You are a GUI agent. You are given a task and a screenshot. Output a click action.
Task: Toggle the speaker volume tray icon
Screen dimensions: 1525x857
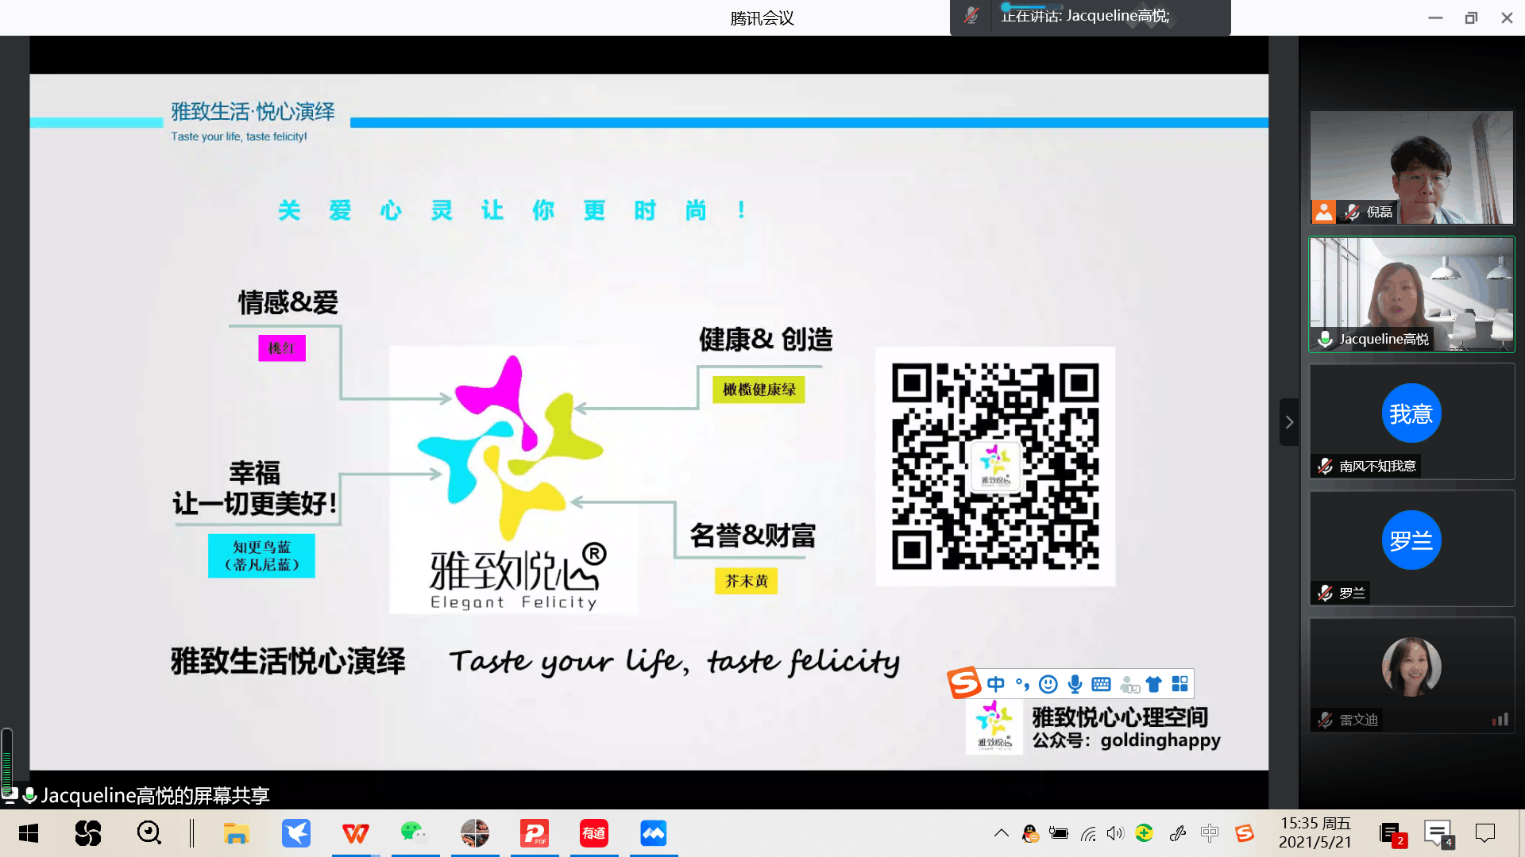tap(1115, 833)
